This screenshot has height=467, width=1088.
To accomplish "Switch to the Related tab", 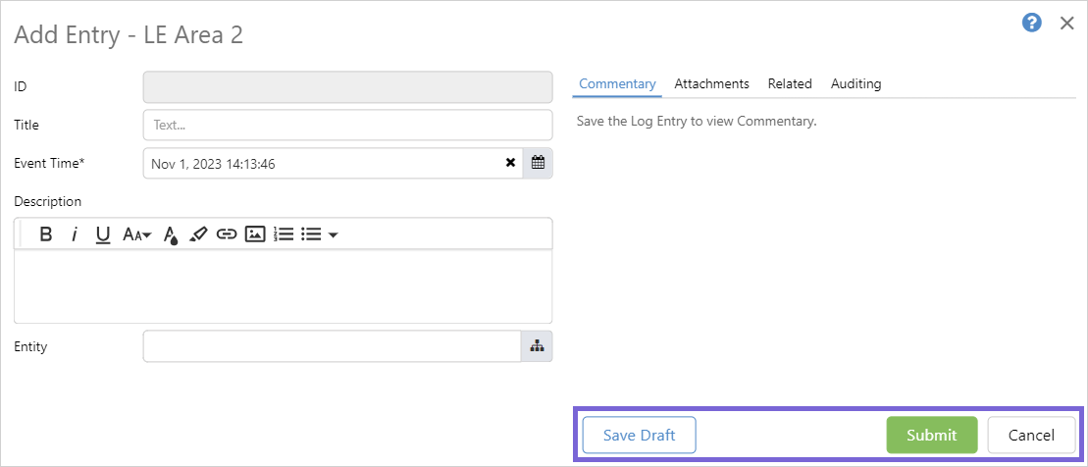I will tap(790, 84).
